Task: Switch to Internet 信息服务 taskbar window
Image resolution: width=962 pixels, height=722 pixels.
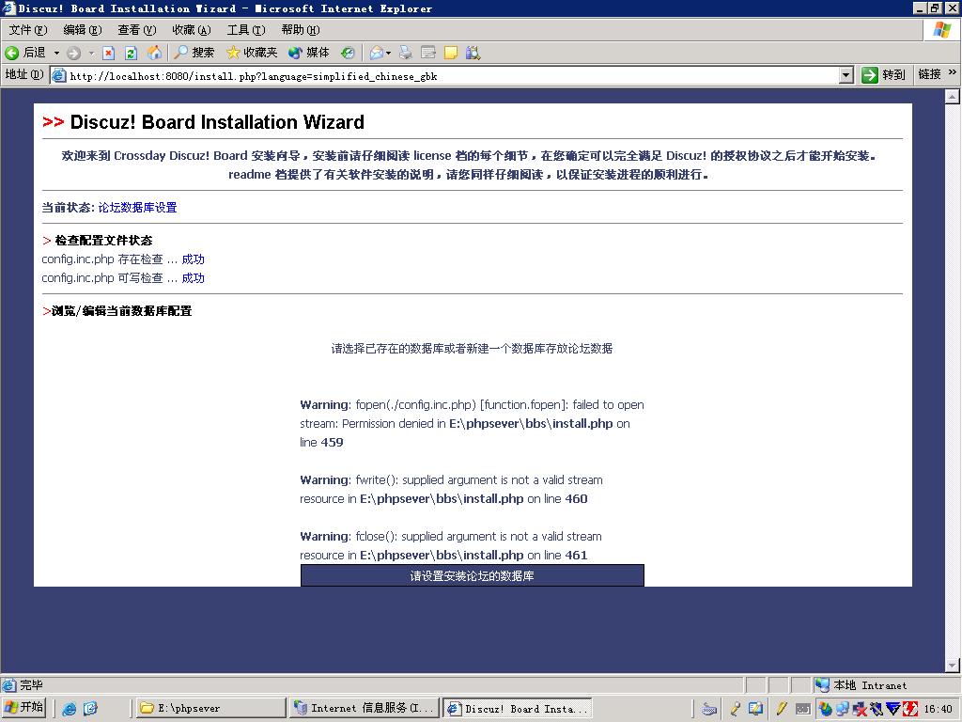Action: pos(365,708)
